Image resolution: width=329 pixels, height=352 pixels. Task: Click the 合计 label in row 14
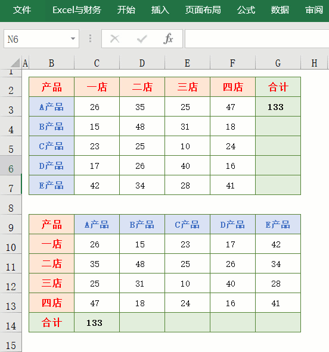[x=51, y=323]
